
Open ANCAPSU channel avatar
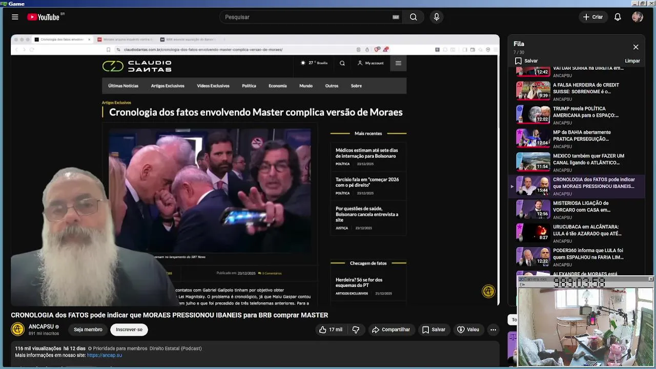tap(17, 330)
